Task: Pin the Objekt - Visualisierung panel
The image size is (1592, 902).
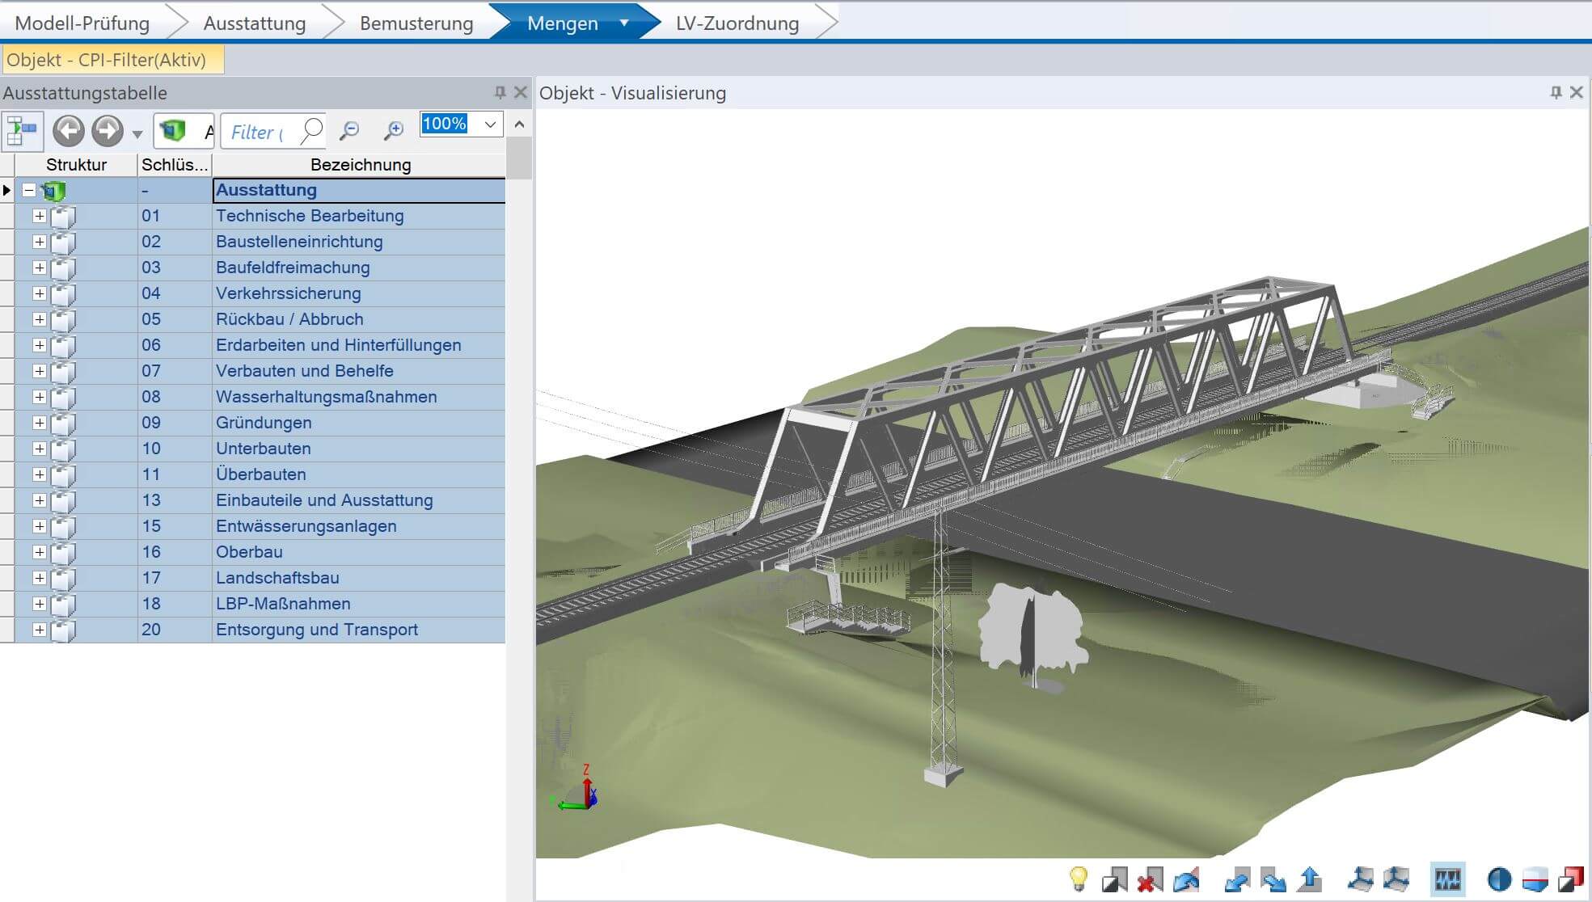Action: [x=1556, y=93]
